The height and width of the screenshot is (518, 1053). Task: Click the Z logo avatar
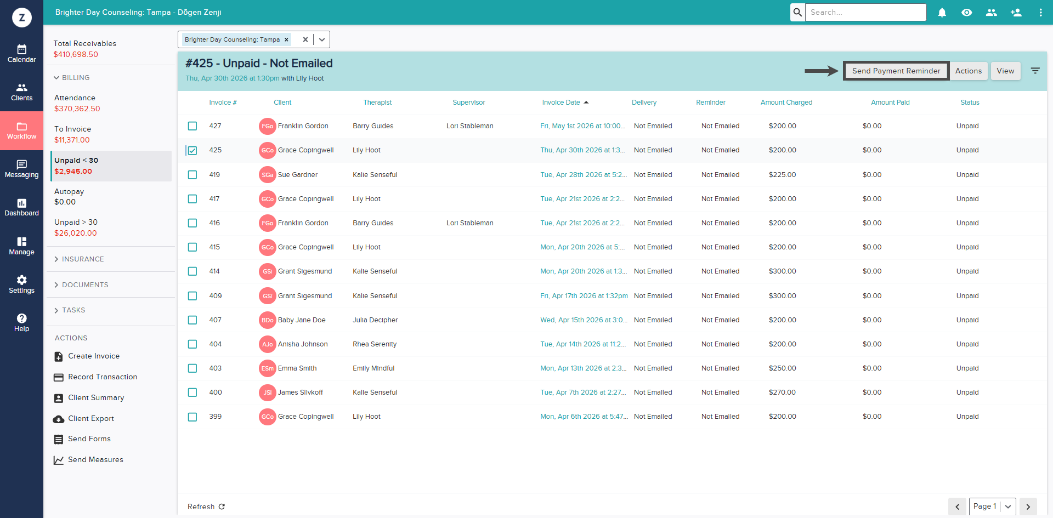point(22,18)
